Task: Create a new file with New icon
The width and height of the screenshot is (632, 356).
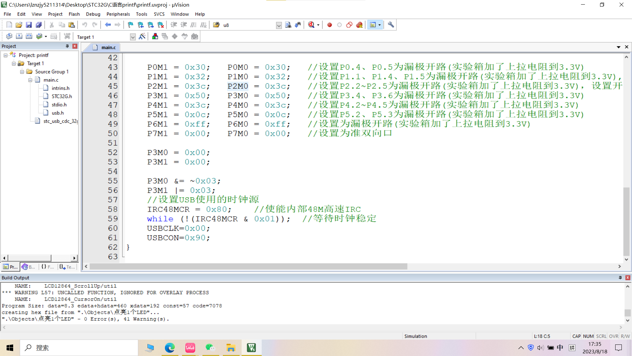Action: point(9,25)
